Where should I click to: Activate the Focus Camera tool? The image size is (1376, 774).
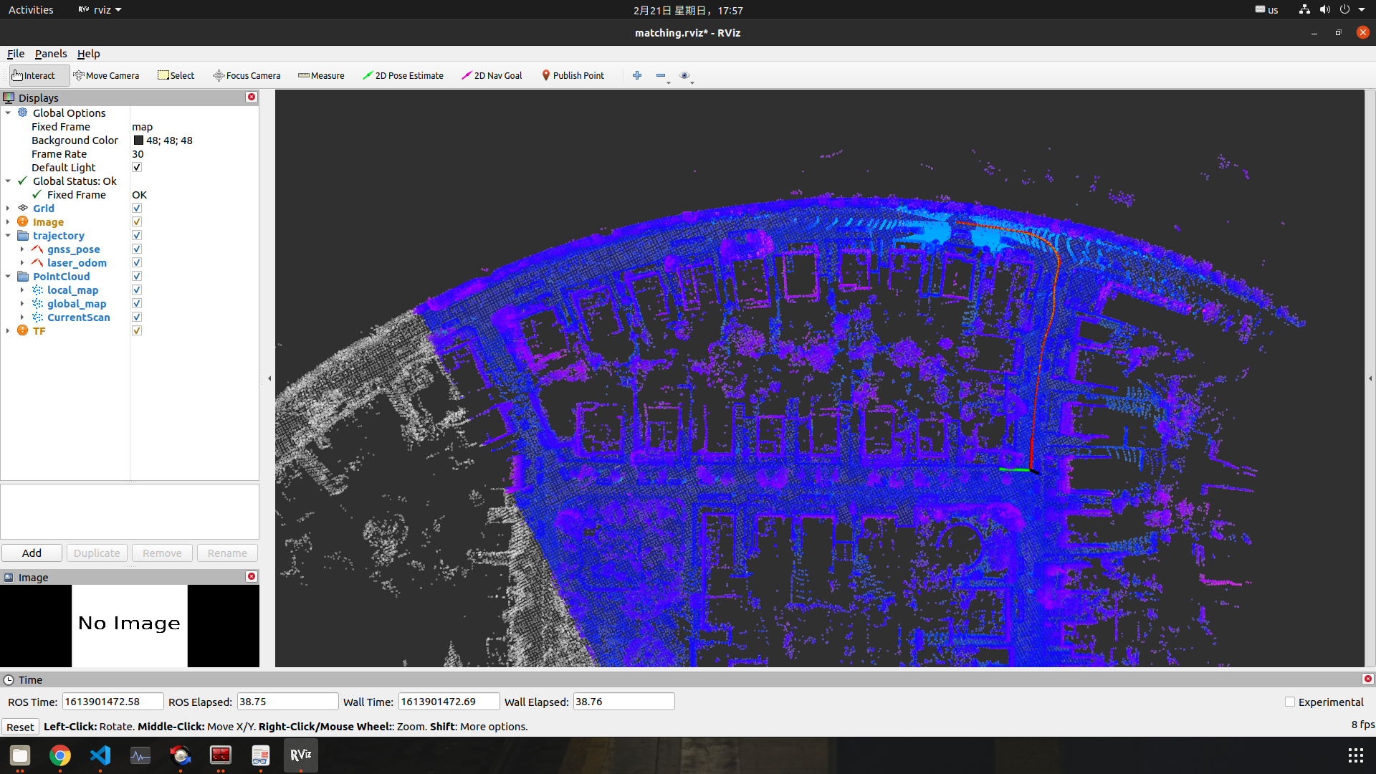(247, 75)
